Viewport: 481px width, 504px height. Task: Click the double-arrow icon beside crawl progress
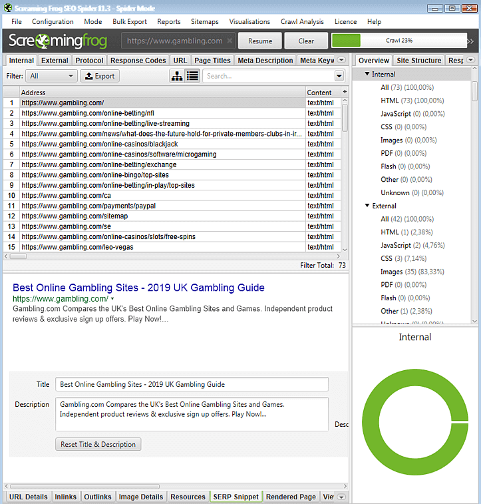[471, 41]
